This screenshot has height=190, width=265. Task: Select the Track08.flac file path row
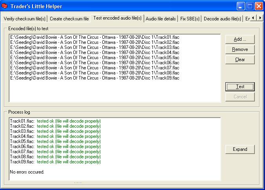pos(94,73)
